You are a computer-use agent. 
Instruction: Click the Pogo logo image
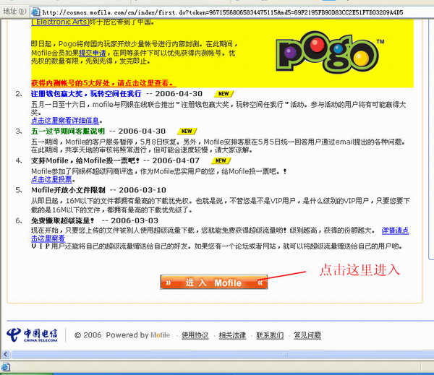[331, 52]
